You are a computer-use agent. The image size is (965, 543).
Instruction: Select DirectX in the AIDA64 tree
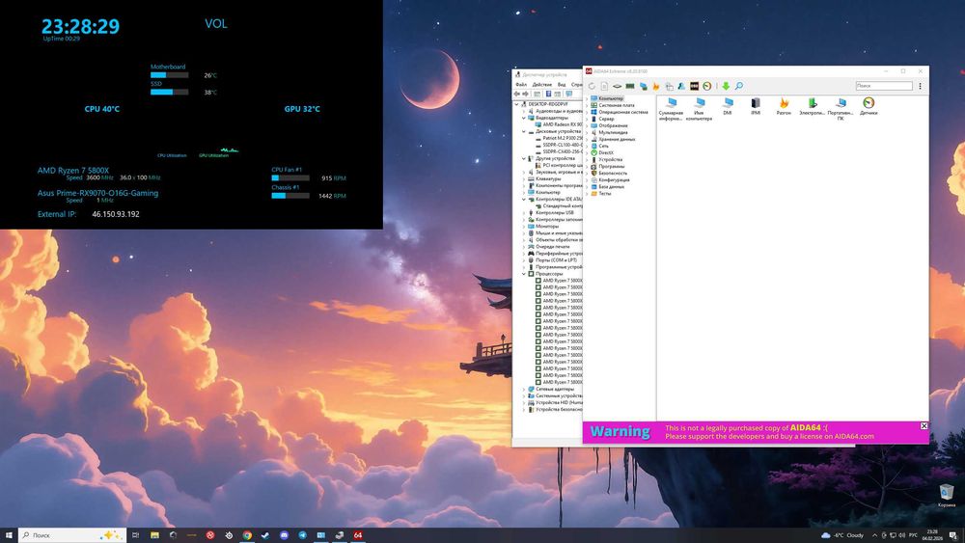point(606,152)
